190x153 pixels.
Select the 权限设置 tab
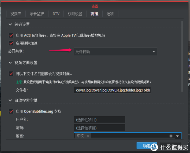point(75,14)
